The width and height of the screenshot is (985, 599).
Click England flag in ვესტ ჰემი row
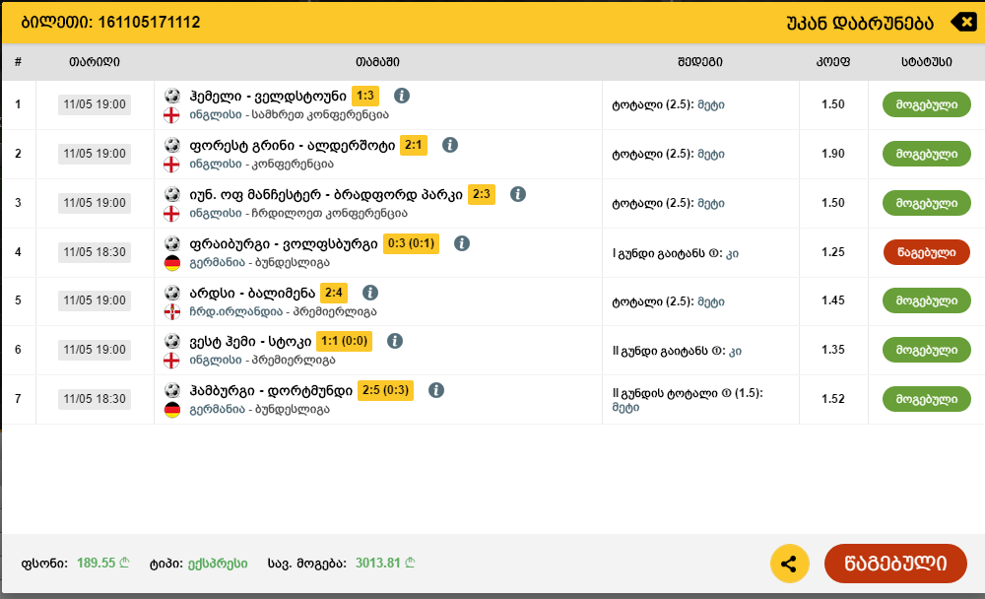point(171,361)
